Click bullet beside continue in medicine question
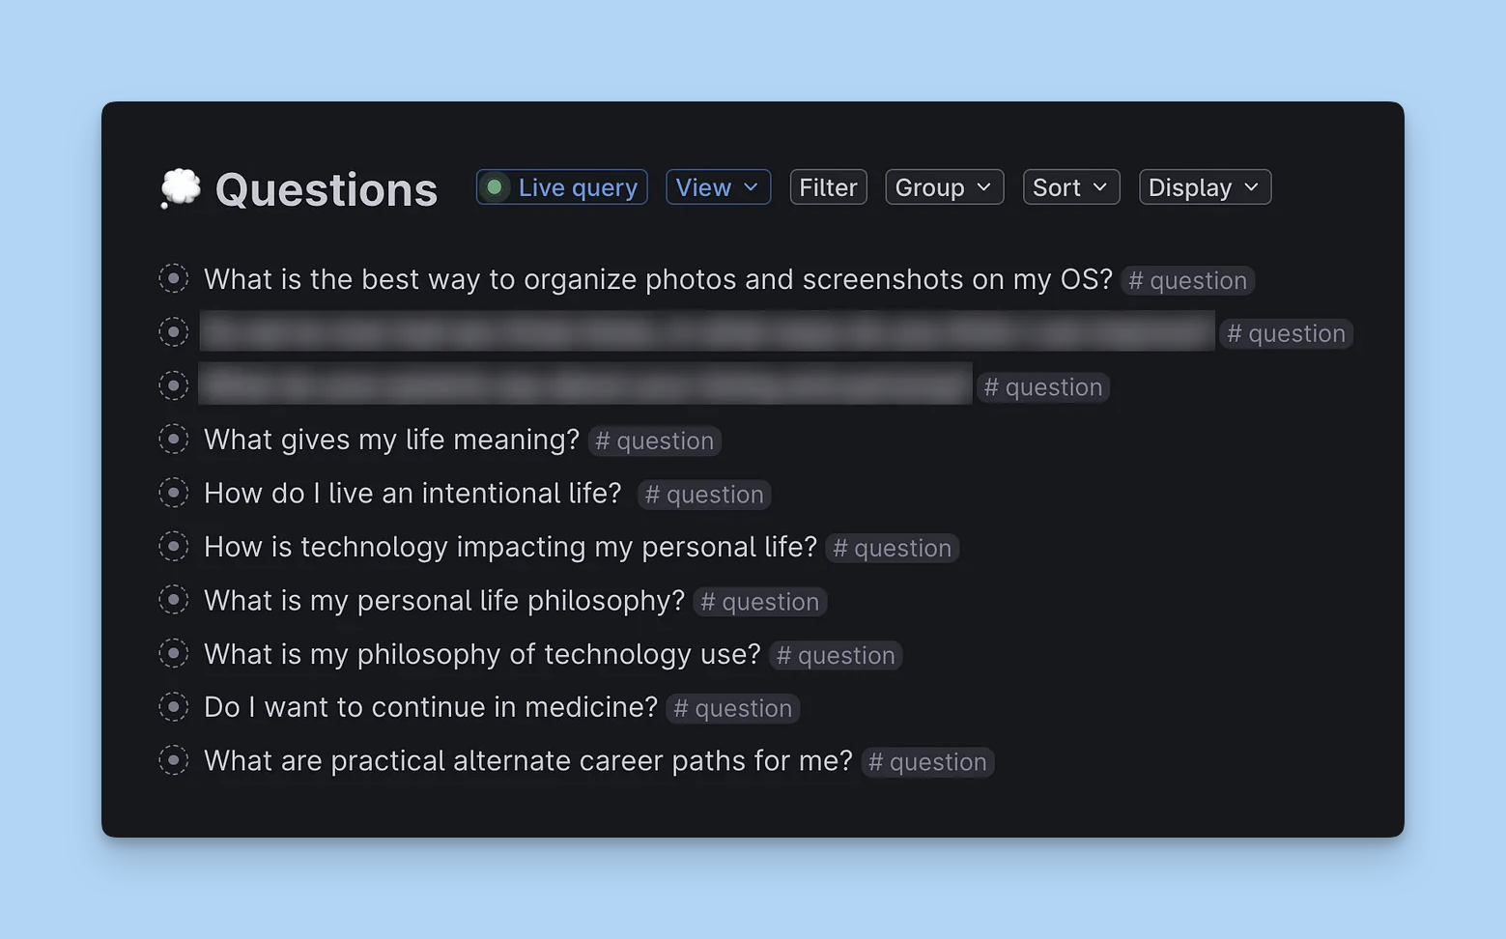 pyautogui.click(x=173, y=707)
